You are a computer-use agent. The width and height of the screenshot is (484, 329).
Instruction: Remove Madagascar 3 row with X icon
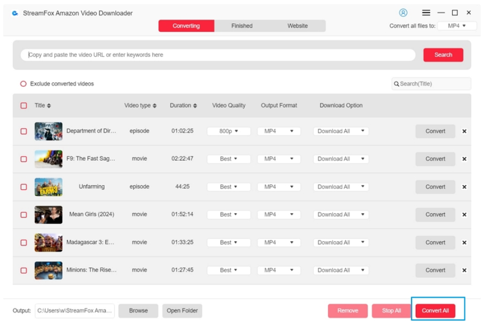pyautogui.click(x=464, y=243)
